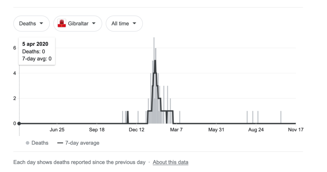327x172 pixels.
Task: Click the Mar 7 date axis label
Action: point(176,130)
